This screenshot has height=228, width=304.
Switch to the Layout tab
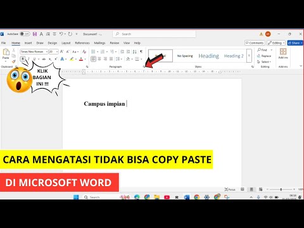click(66, 43)
